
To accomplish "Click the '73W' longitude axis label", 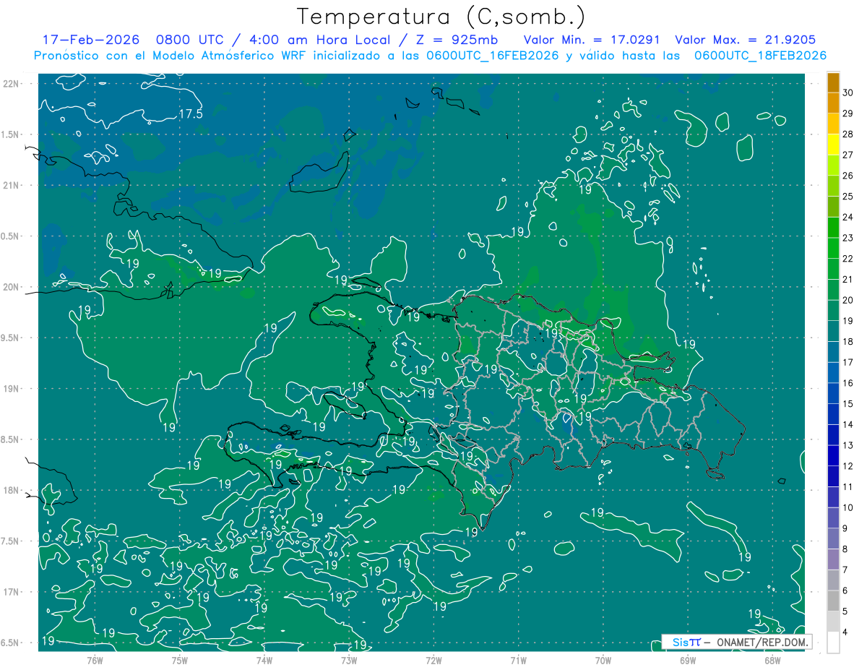I will coord(349,660).
